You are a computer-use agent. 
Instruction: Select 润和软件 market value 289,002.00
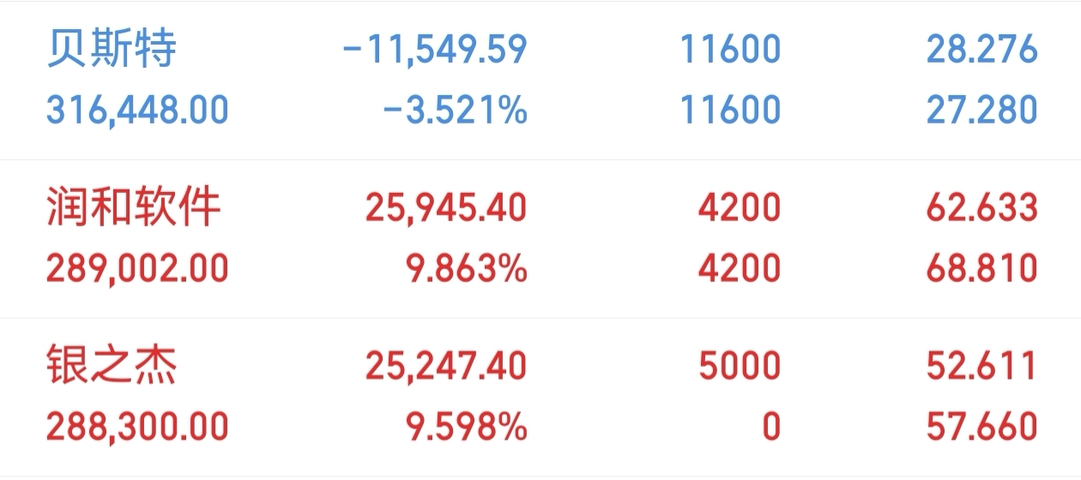137,268
